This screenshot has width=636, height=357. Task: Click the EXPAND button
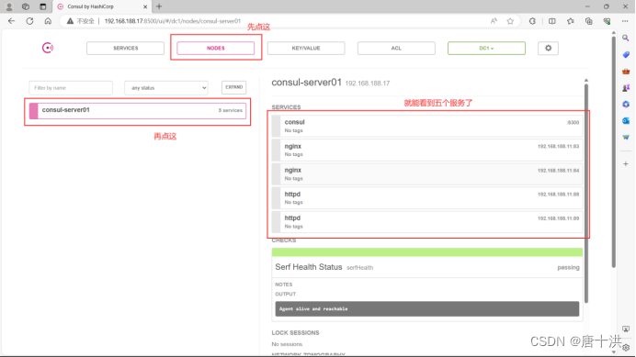(234, 87)
